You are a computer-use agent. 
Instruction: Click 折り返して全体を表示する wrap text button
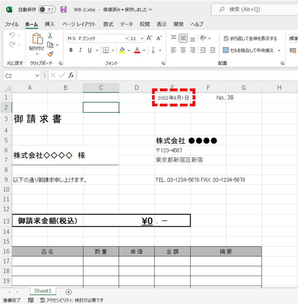point(250,38)
